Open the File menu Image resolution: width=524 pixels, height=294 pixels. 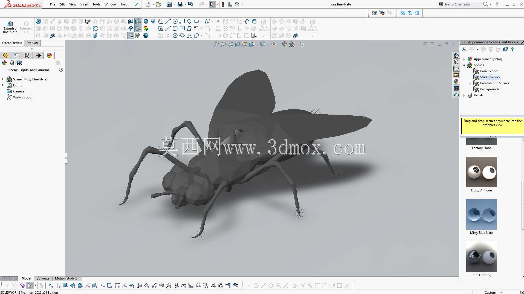point(53,4)
